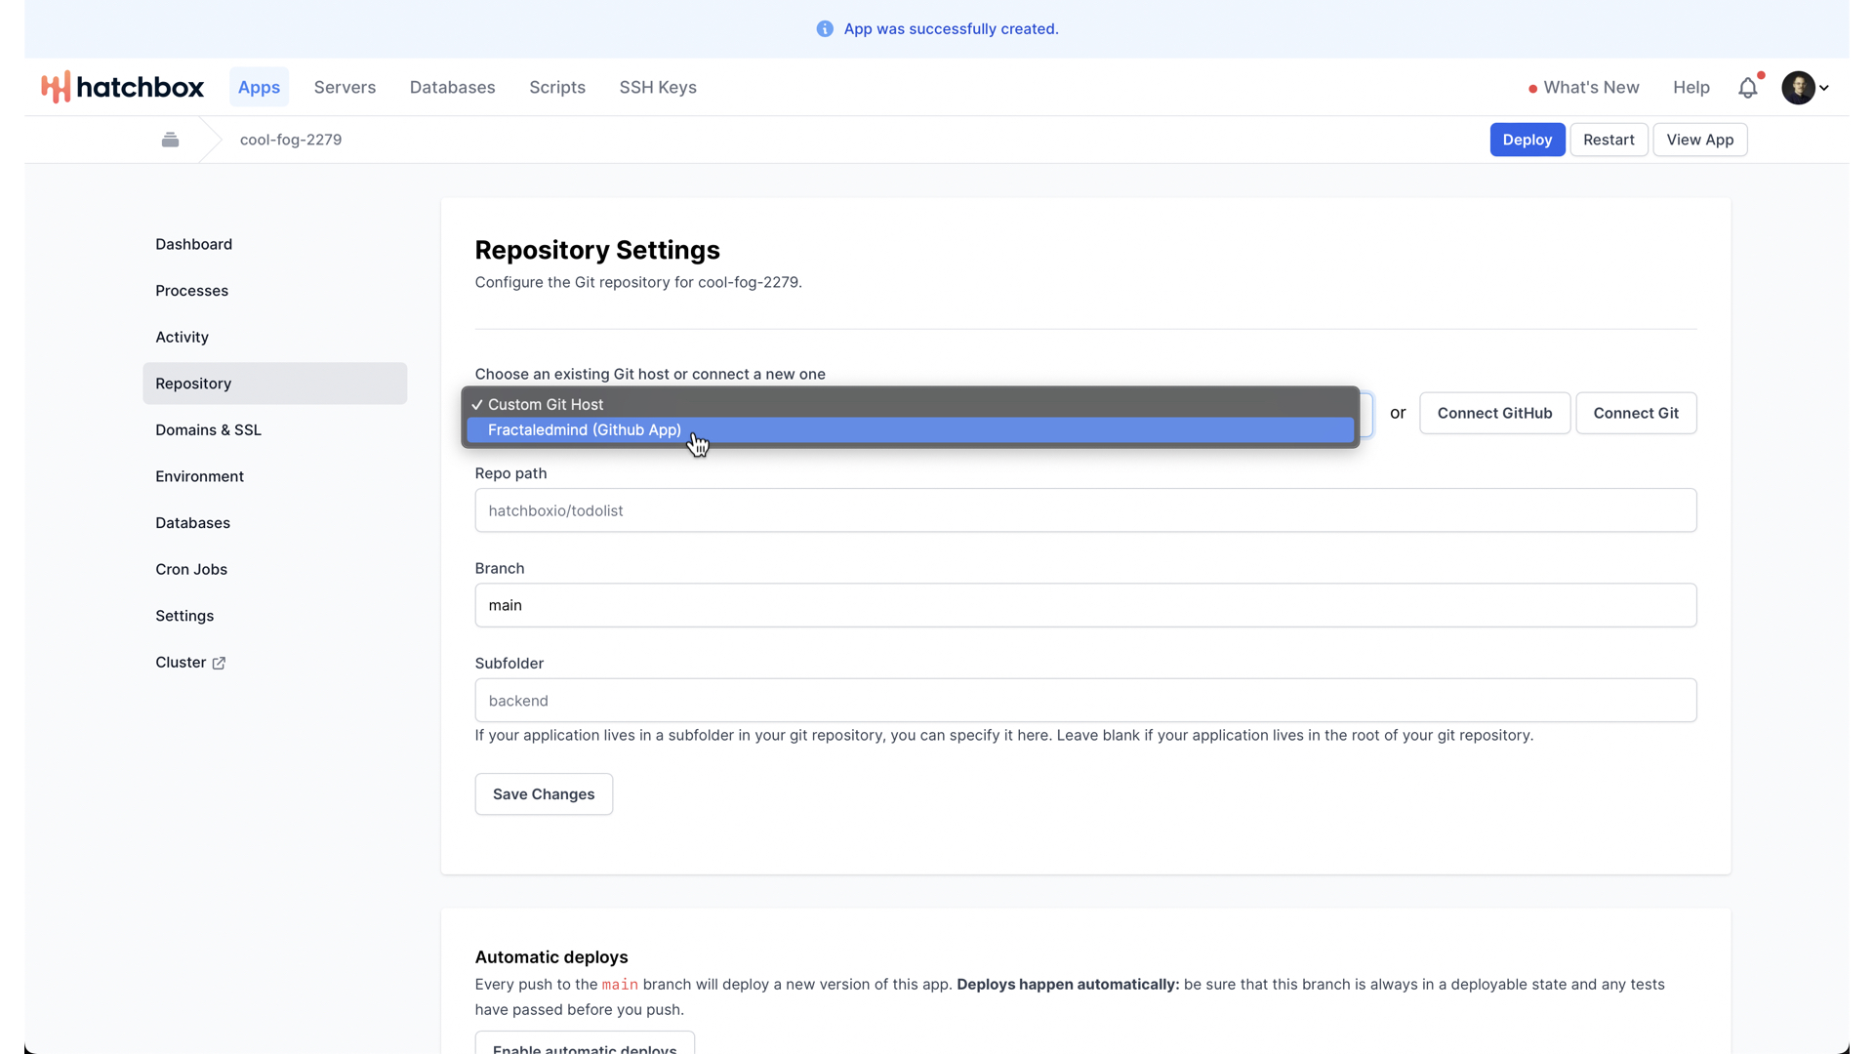Click the Save Changes button
The image size is (1874, 1054).
[x=544, y=794]
